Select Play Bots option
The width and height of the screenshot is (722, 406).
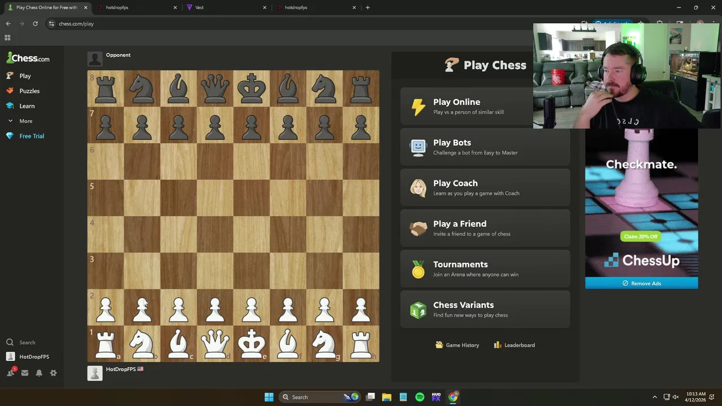point(485,147)
